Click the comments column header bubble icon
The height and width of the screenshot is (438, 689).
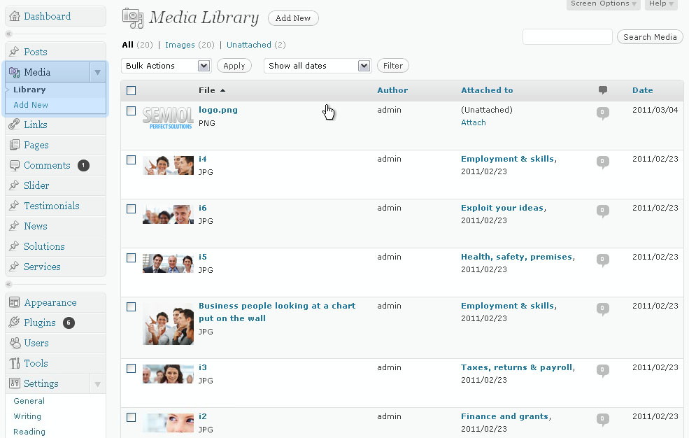(x=602, y=90)
